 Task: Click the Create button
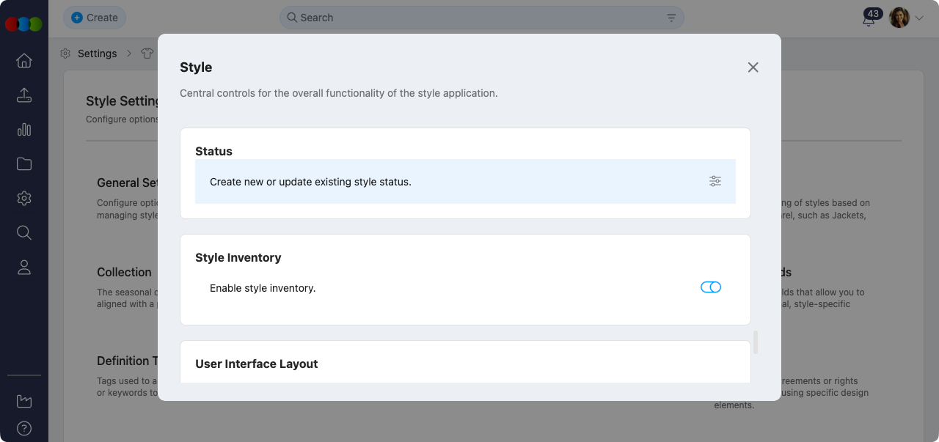coord(95,18)
